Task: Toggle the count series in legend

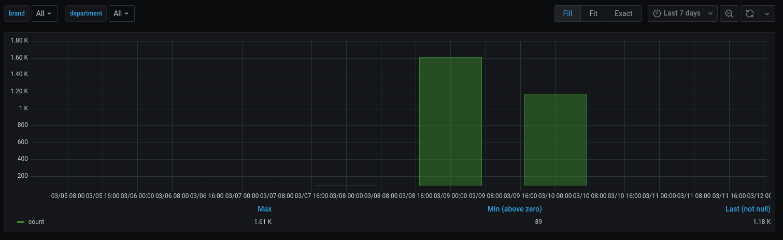Action: point(36,222)
